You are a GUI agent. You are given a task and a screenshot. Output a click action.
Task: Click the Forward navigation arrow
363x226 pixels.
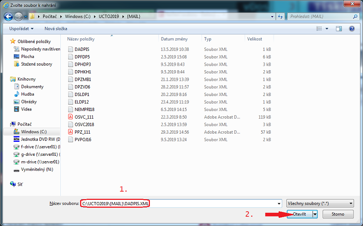pos(19,16)
